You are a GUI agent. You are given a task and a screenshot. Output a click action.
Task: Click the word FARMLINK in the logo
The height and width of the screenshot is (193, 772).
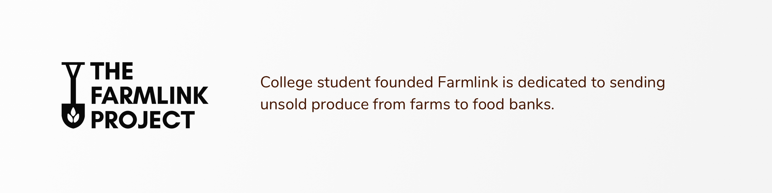tap(149, 95)
